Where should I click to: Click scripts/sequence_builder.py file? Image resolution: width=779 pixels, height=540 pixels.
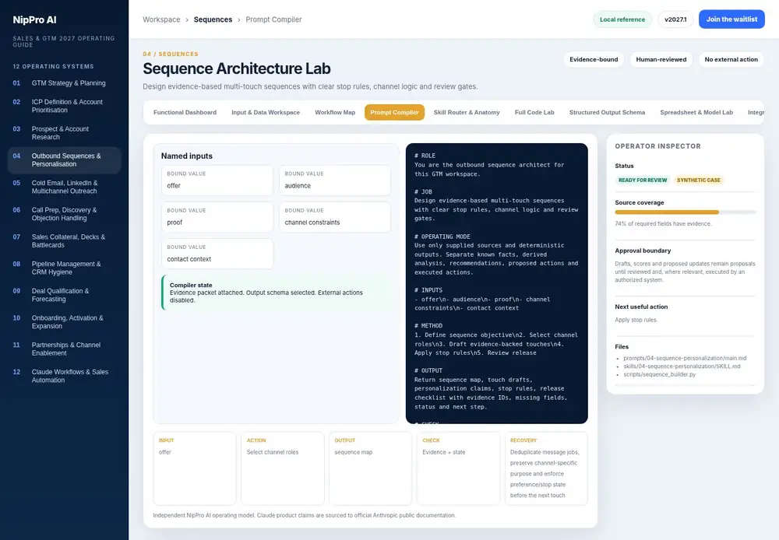(659, 374)
